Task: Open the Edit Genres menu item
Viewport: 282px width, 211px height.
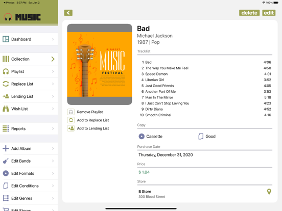Action: point(29,198)
